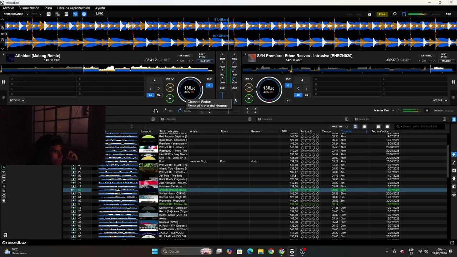
Task: Click the channel 1 fader
Action: point(222,95)
